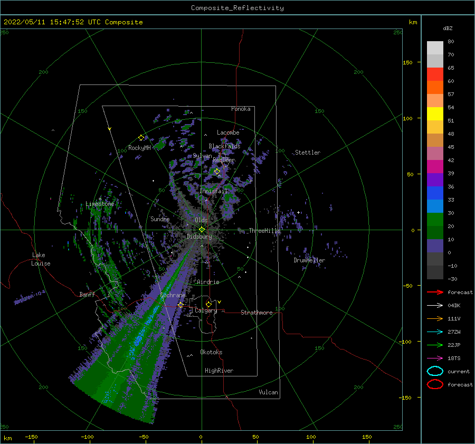Click the orange swatch between 60 and 57
This screenshot has height=444, width=475.
(435, 88)
